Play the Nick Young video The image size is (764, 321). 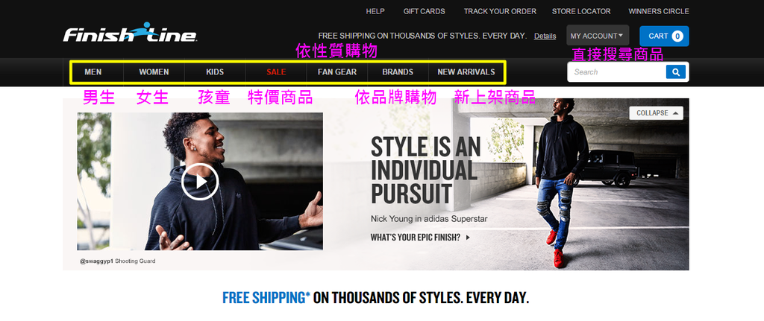[x=200, y=182]
